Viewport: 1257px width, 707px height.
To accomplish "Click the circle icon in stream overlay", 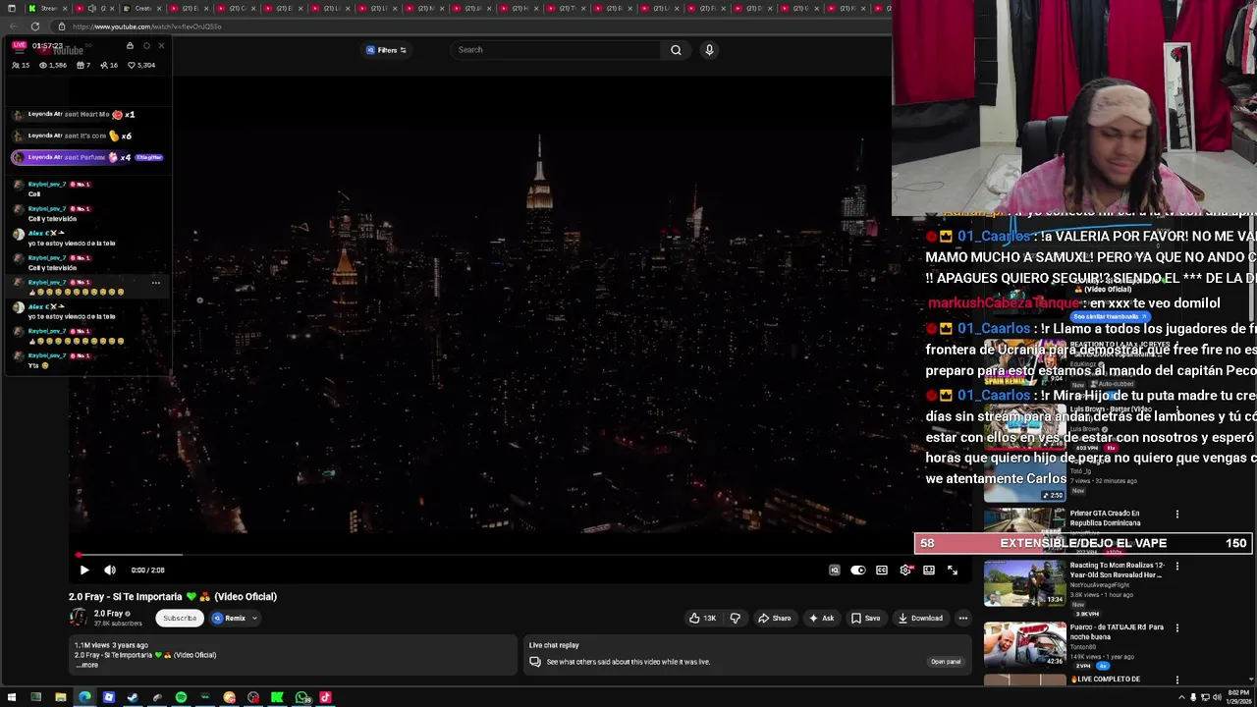I will (146, 45).
